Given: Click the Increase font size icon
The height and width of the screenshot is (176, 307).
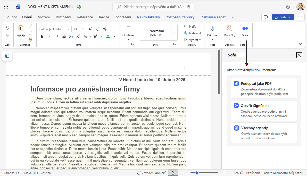Looking at the screenshot, I should [90, 29].
